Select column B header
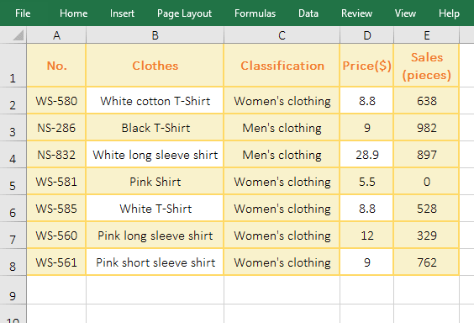The width and height of the screenshot is (474, 323). [155, 35]
